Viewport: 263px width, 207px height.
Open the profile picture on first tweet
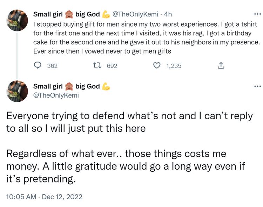[x=17, y=20]
